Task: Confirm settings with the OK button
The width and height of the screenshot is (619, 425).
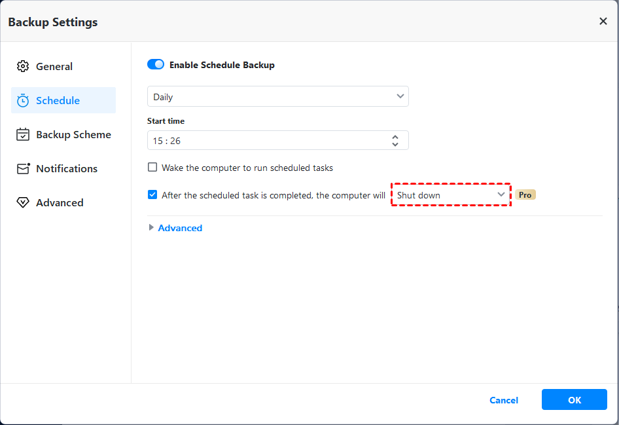Action: [x=574, y=400]
